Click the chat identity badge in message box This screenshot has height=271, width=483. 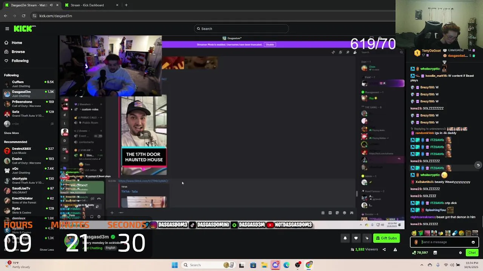pos(416,242)
